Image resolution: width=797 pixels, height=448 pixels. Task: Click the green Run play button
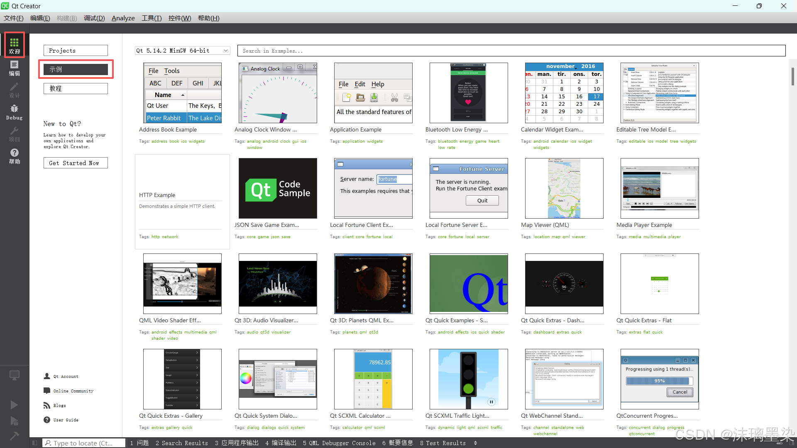pyautogui.click(x=15, y=404)
